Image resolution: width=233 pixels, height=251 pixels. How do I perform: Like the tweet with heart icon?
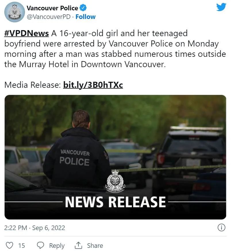(x=9, y=245)
